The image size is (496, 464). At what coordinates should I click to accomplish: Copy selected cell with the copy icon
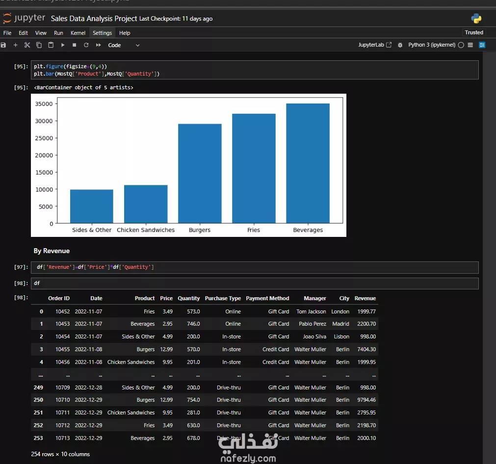click(x=39, y=45)
